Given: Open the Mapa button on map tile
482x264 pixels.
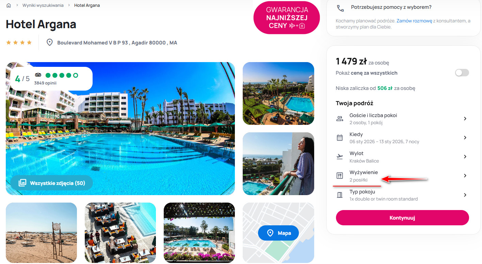Looking at the screenshot, I should pyautogui.click(x=278, y=233).
